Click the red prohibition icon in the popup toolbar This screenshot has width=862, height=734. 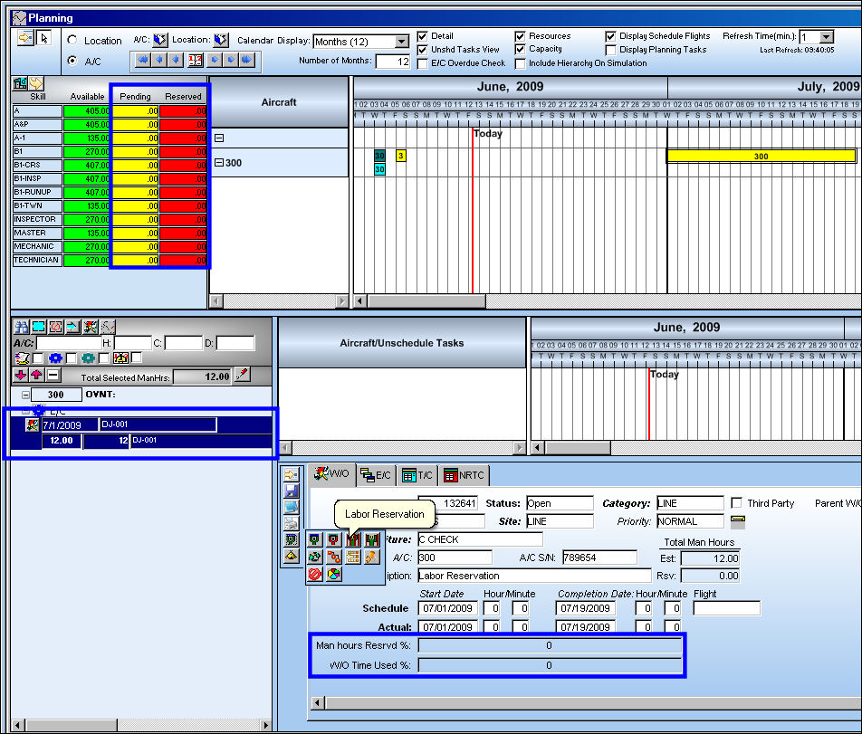click(314, 574)
